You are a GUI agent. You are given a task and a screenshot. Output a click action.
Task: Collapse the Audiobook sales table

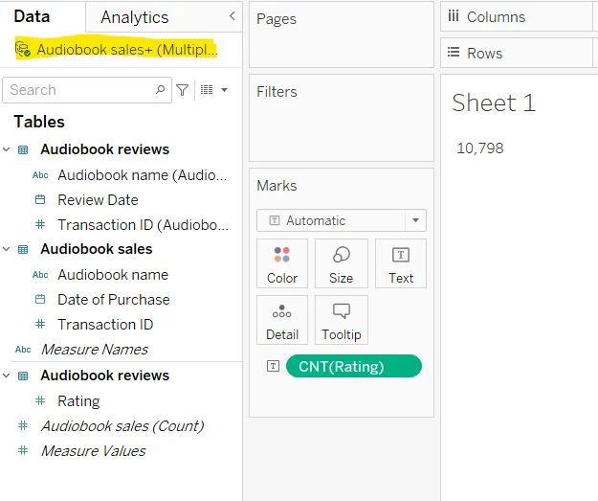8,249
